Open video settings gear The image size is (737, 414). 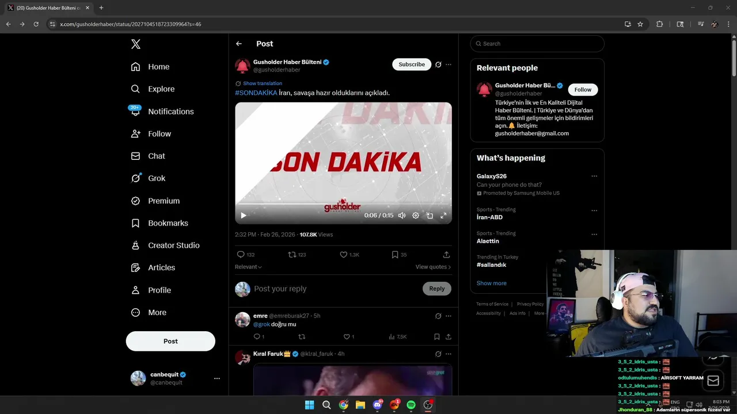[x=416, y=216]
